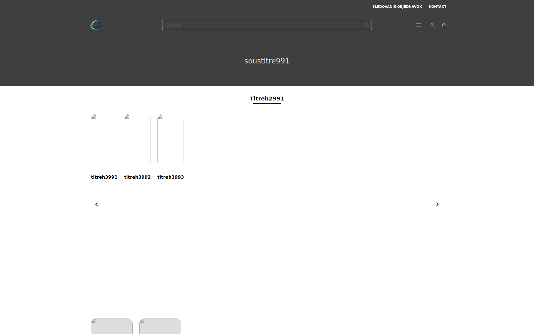Click the titreh3992 label link

pyautogui.click(x=137, y=177)
